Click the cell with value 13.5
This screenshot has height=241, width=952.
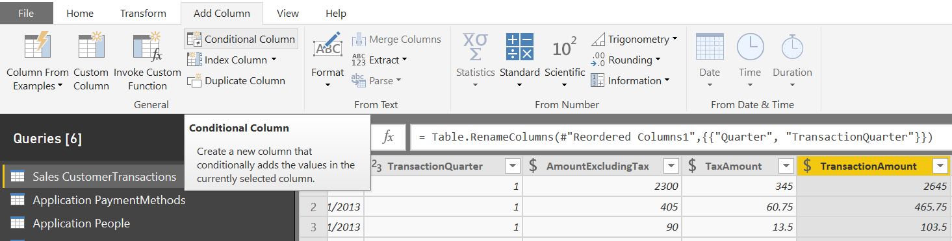pos(739,228)
